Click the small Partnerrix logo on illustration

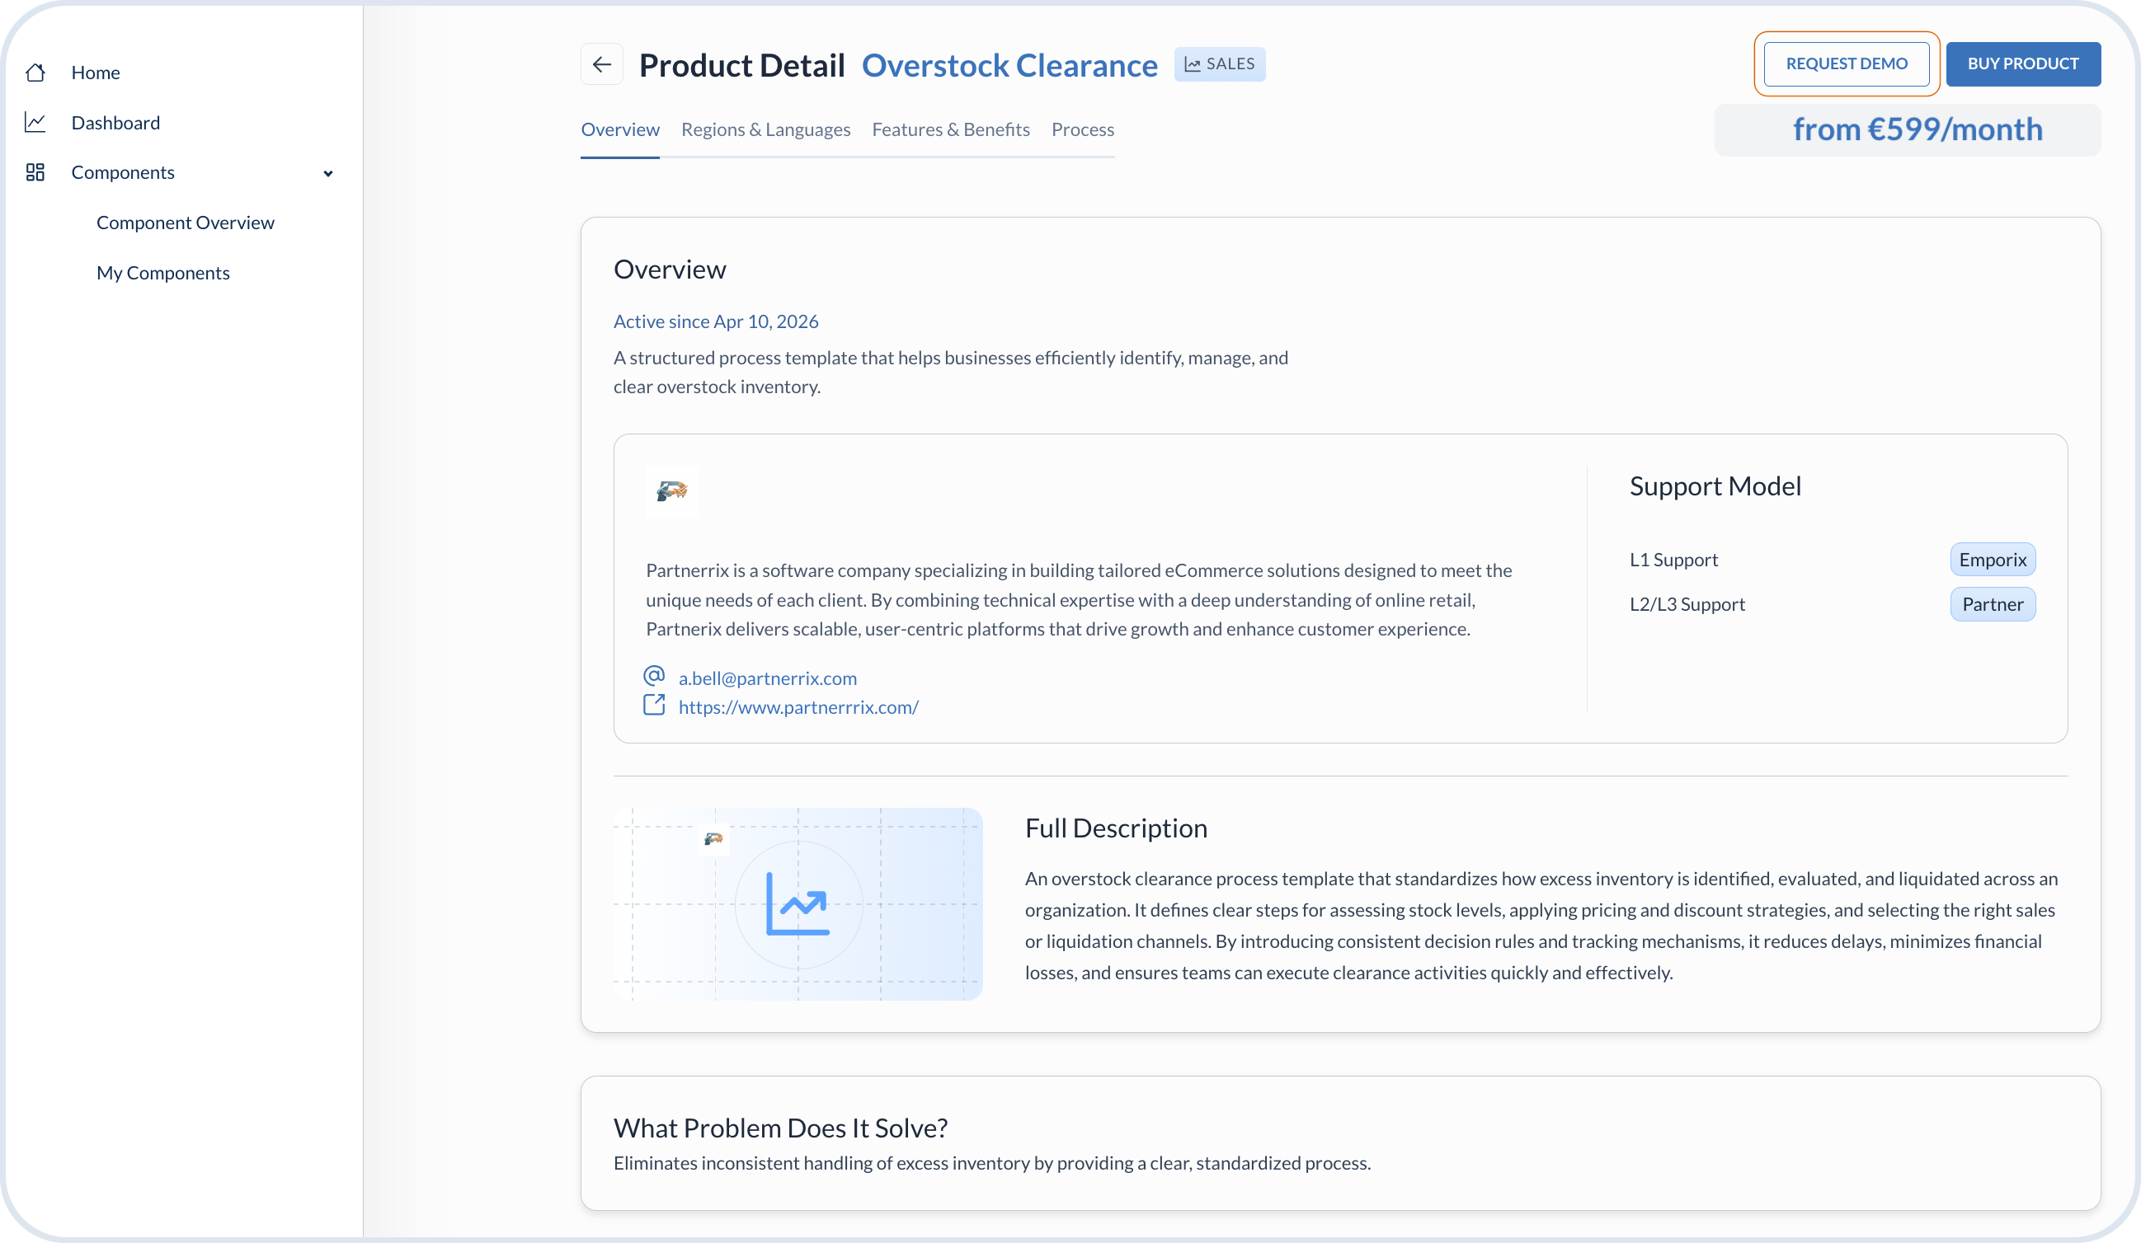[x=713, y=839]
